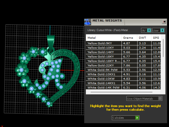Click the green Calculate arrow icon
This screenshot has width=169, height=127.
point(137,118)
